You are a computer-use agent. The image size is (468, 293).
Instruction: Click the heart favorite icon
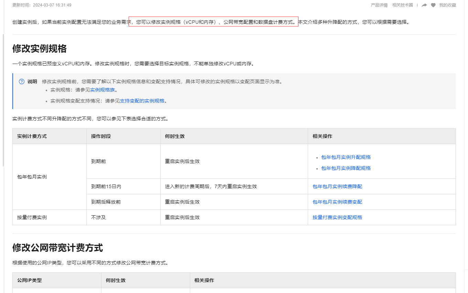(433, 5)
